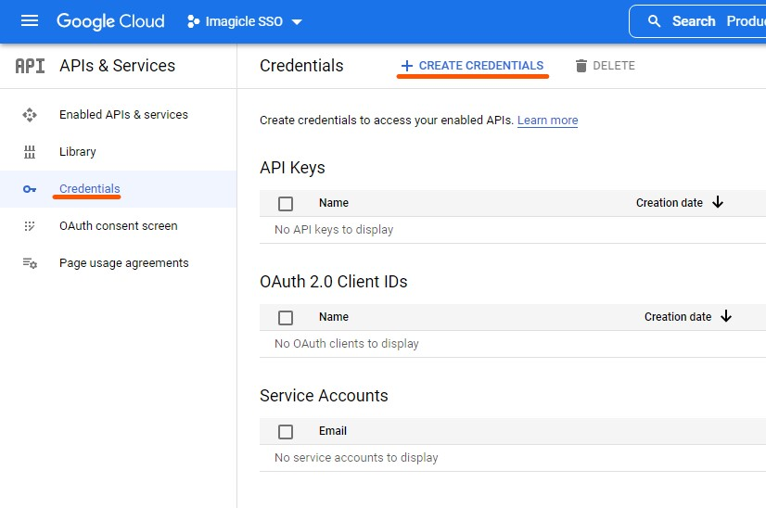Screen dimensions: 766x508
Task: Tick the OAuth 2.0 Client IDs checkbox
Action: click(286, 317)
